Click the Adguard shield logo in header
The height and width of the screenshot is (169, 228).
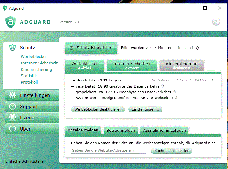pyautogui.click(x=11, y=22)
